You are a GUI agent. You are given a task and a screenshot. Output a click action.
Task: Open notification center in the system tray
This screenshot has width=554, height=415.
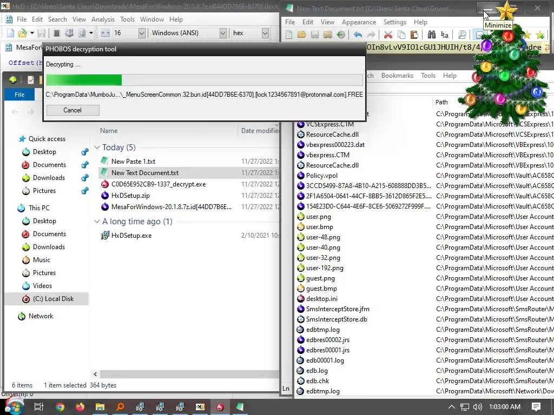pos(536,407)
